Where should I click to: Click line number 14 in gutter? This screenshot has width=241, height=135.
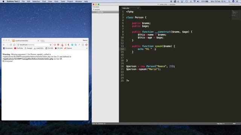tap(122, 49)
